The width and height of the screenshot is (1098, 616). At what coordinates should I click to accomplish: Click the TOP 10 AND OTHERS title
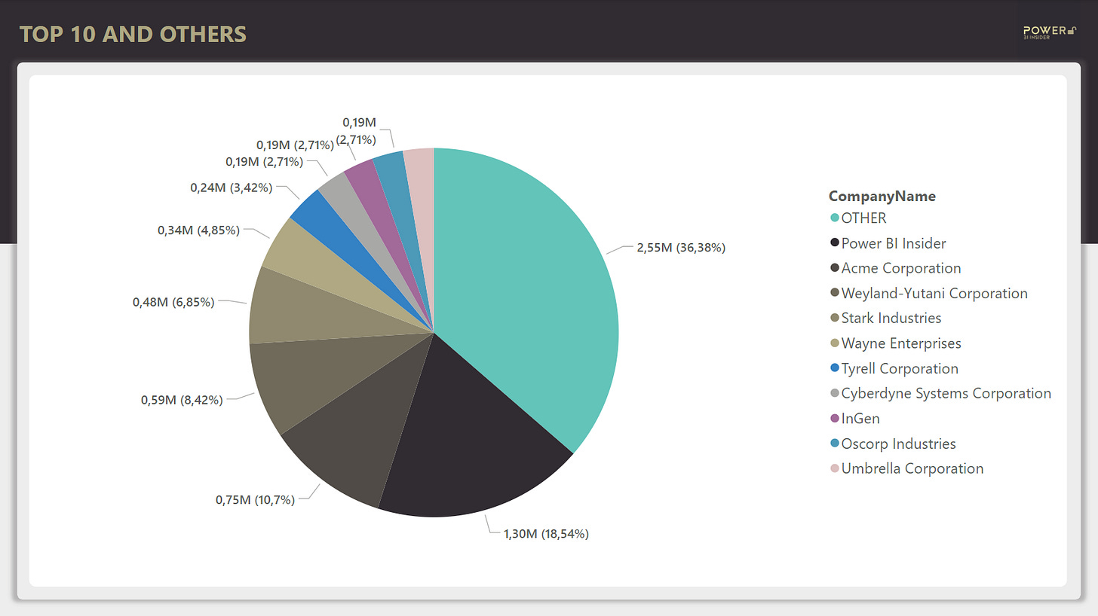133,34
